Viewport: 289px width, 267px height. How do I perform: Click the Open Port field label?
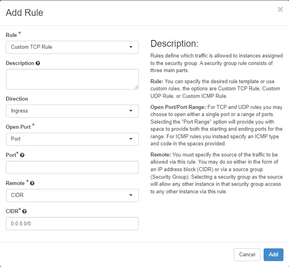click(18, 127)
